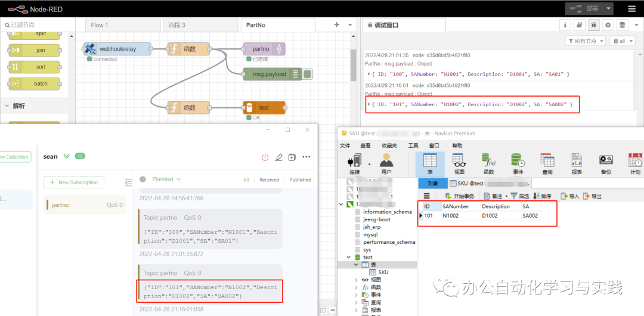Expand the 视图 node under test database
This screenshot has height=316, width=644.
point(356,280)
